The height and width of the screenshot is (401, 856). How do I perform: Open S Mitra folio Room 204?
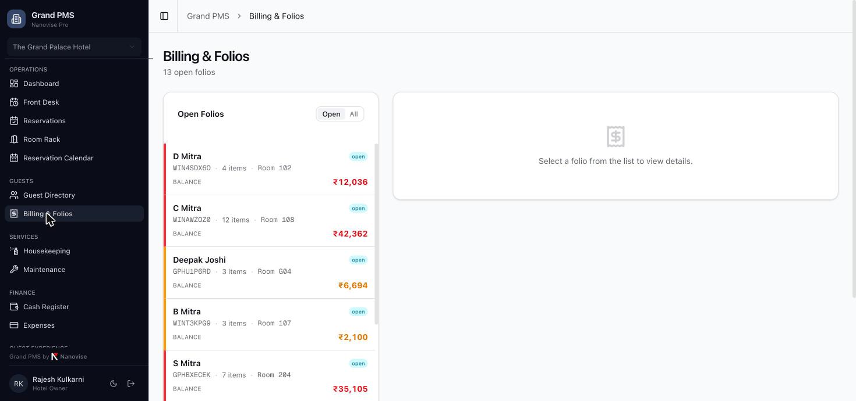tap(270, 375)
